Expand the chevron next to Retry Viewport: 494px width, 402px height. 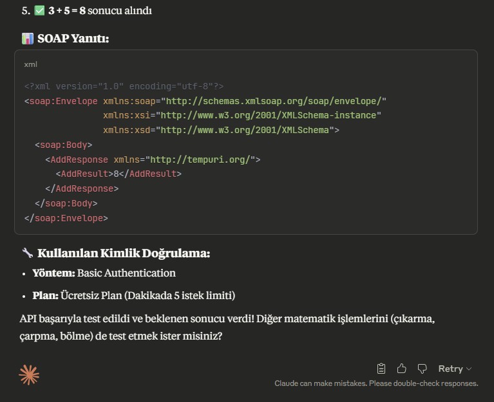coord(469,369)
